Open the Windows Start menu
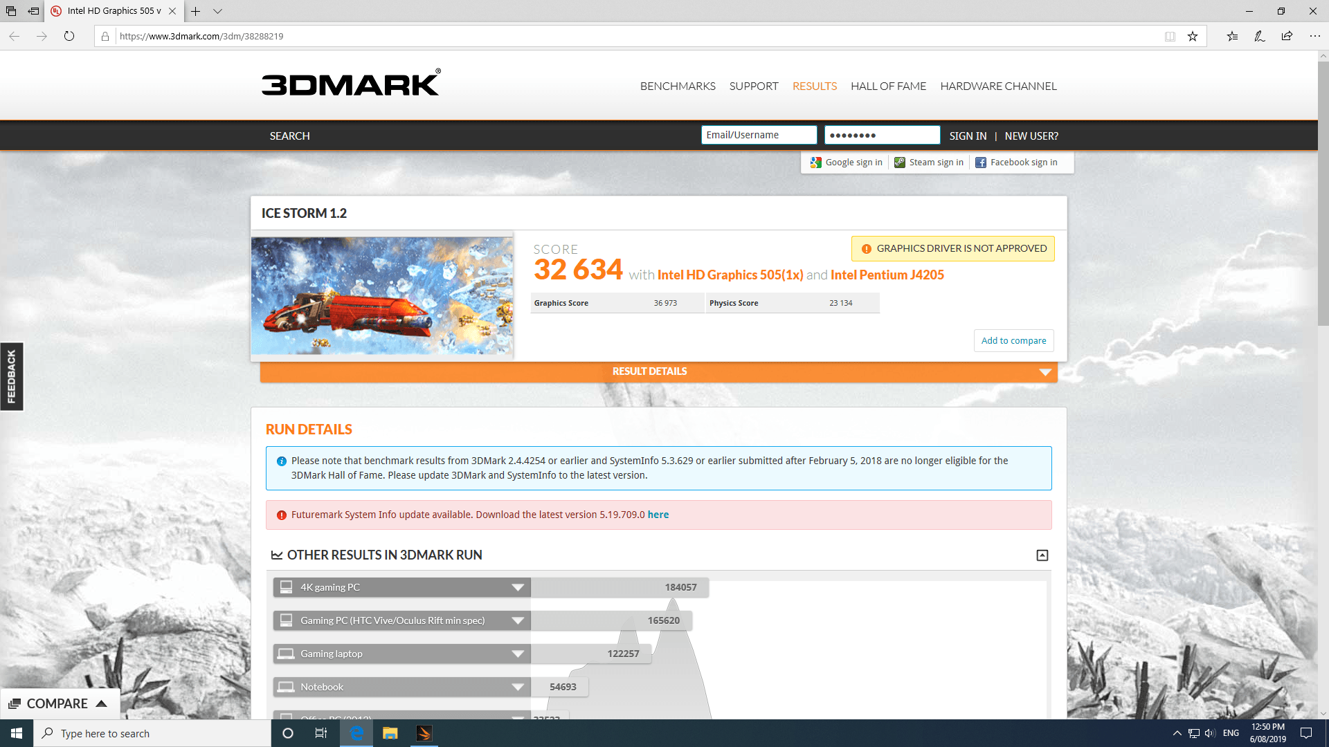 (17, 733)
